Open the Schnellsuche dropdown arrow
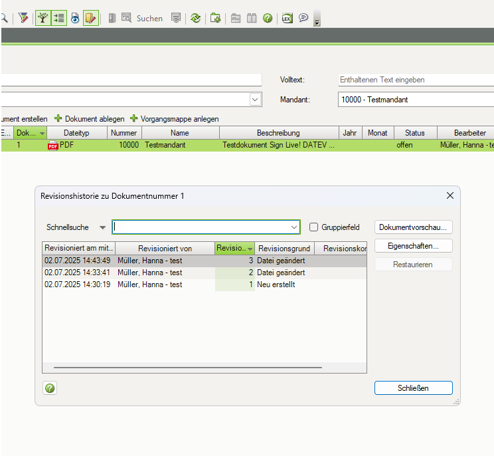Viewport: 494px width, 456px height. 102,227
